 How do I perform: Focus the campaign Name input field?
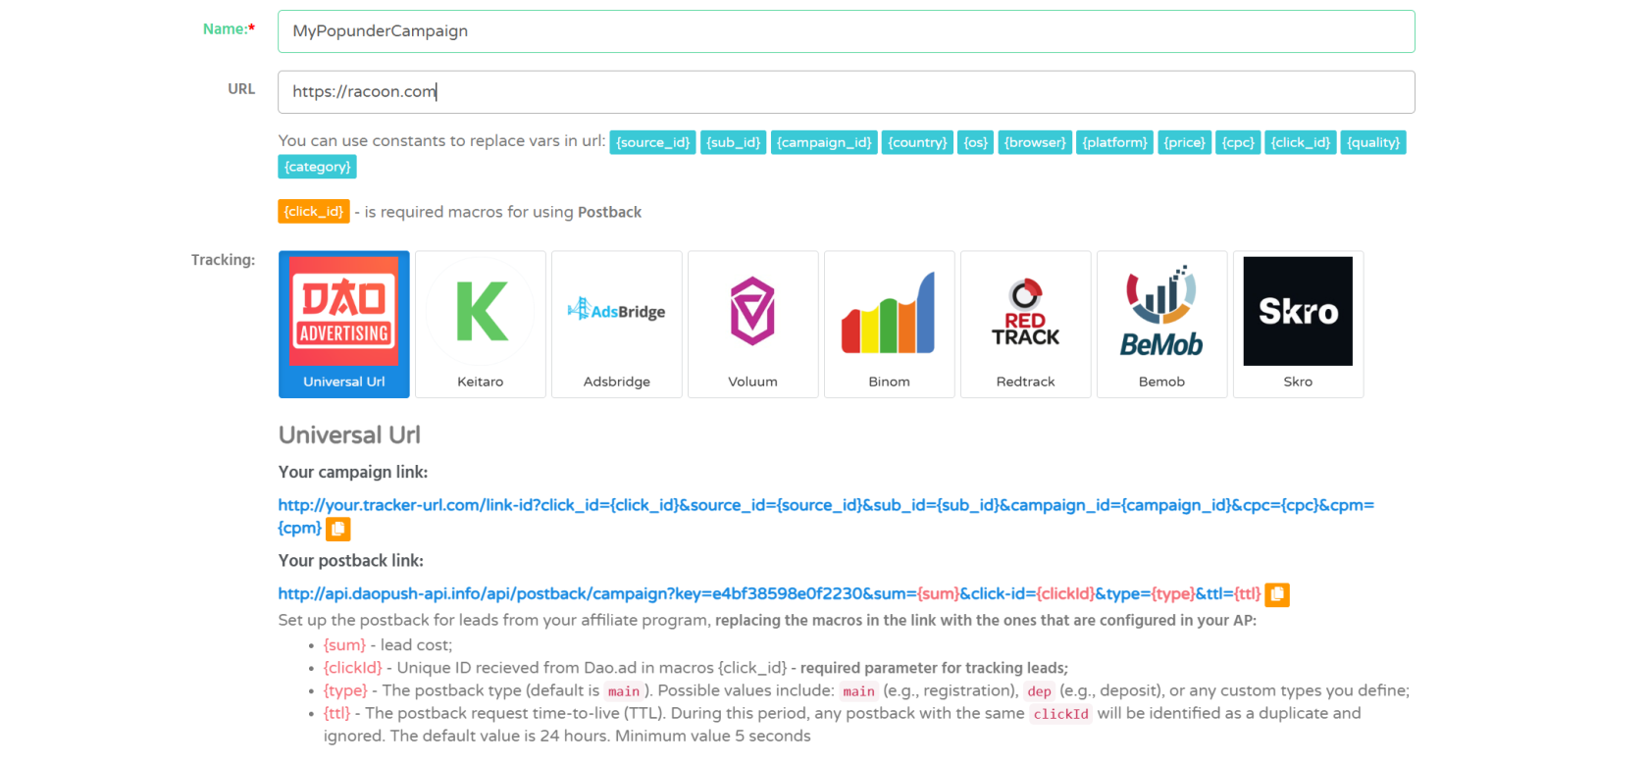846,31
